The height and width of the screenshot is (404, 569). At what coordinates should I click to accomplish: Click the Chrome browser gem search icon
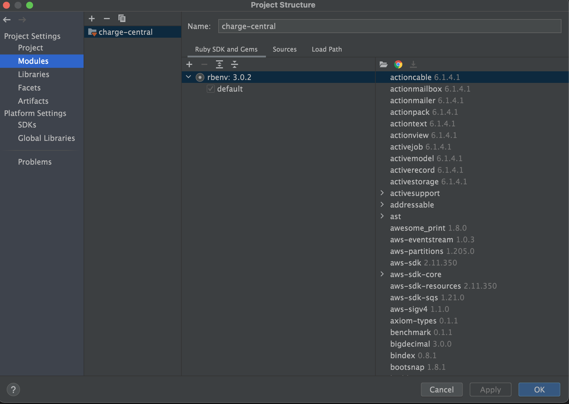click(398, 64)
